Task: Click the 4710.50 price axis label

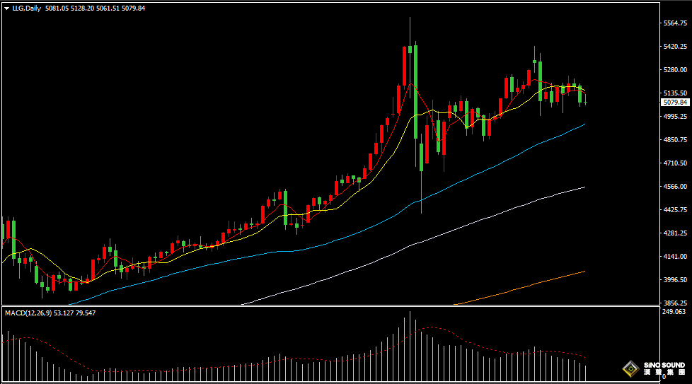Action: click(675, 163)
